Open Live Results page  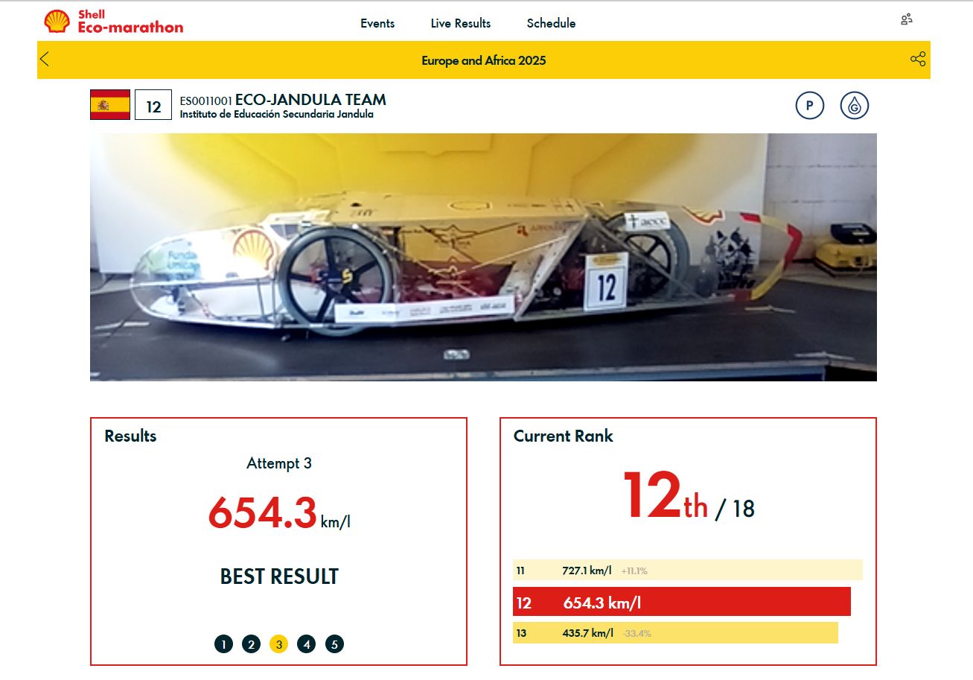click(x=460, y=23)
